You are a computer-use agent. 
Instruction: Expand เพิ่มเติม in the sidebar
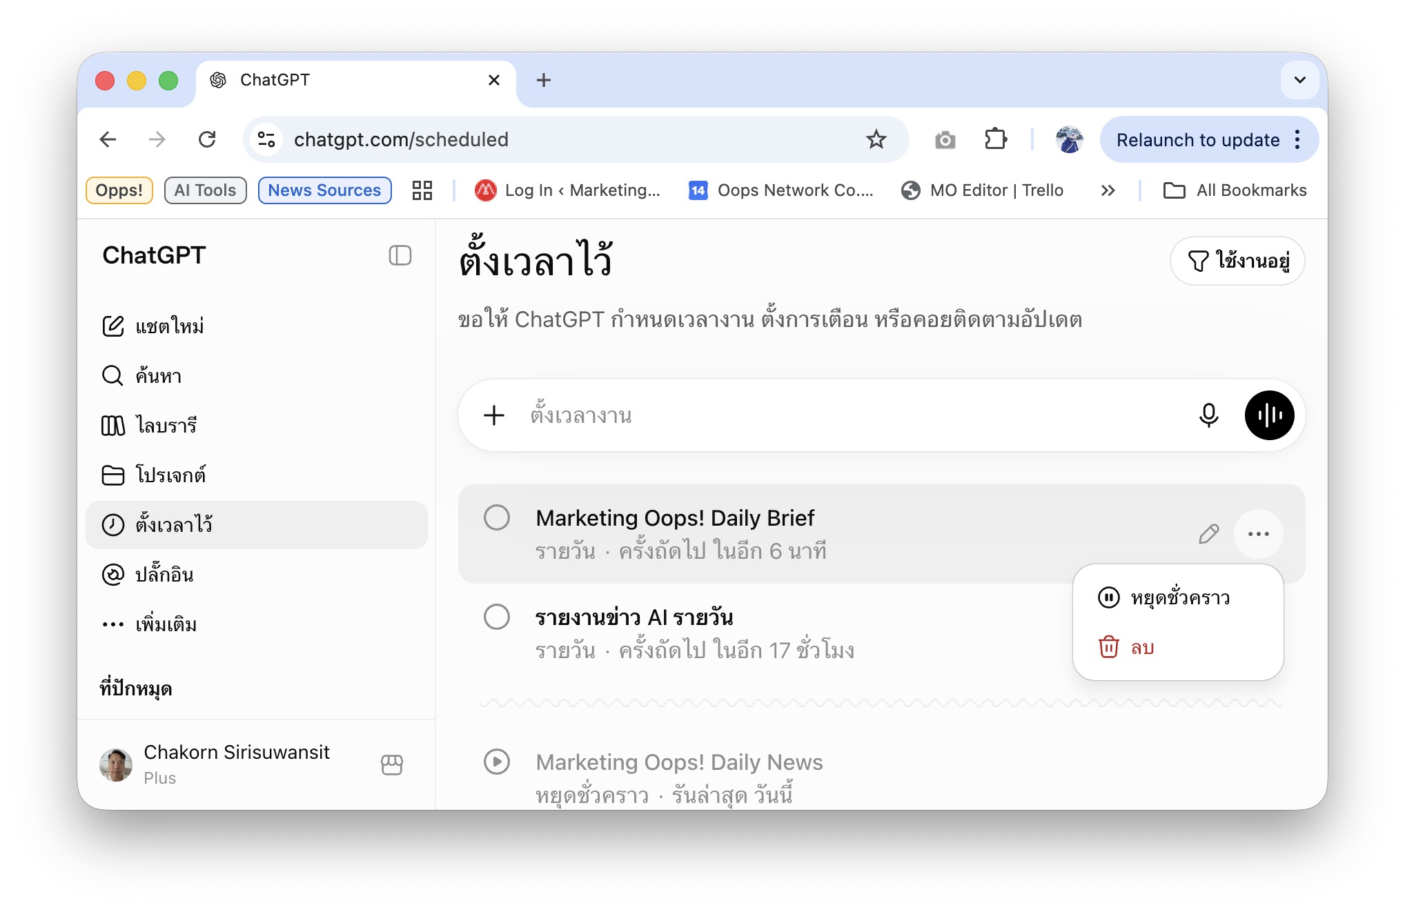(256, 624)
